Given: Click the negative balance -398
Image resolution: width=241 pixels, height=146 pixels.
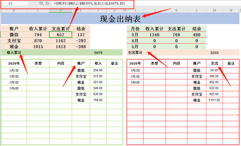Looking at the screenshot, I should coord(81,47).
